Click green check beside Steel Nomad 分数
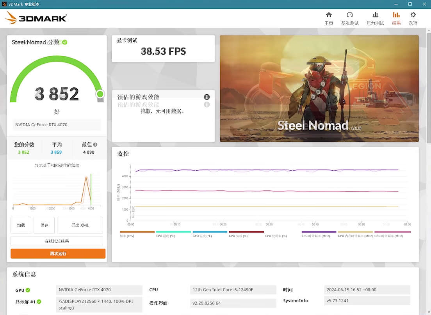 (x=65, y=42)
